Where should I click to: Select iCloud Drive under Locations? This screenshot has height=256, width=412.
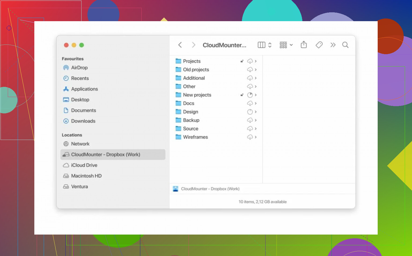click(84, 165)
